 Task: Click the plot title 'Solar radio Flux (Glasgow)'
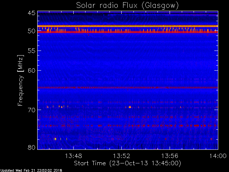click(x=127, y=6)
